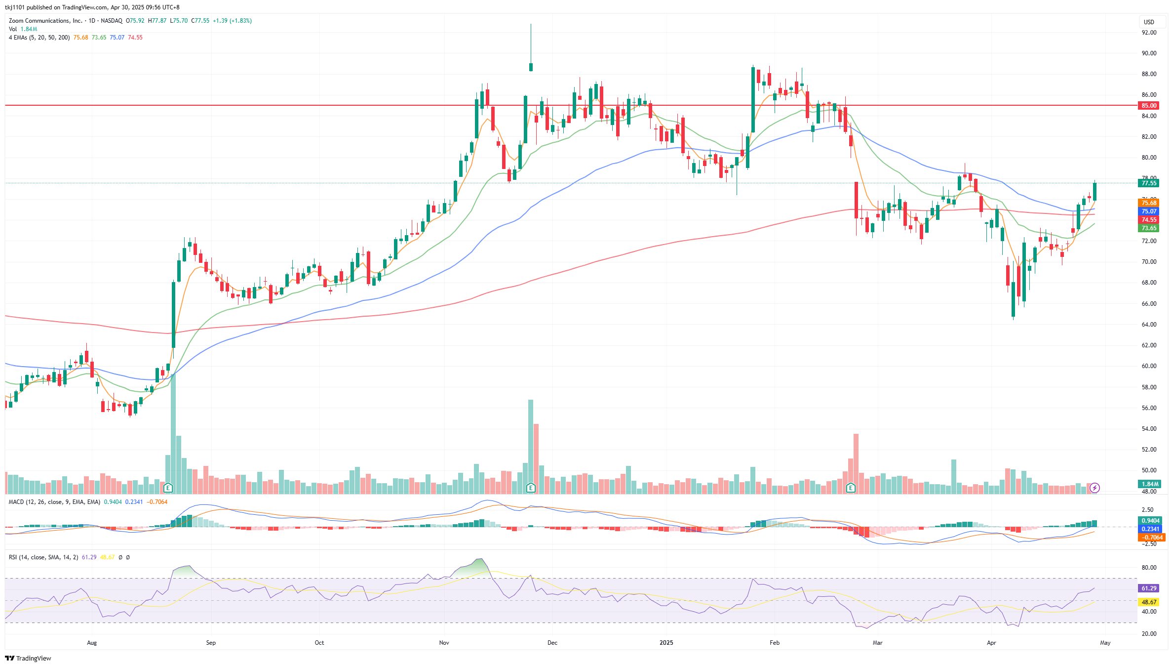Select the blue 75.07 EMA axis tag
Viewport: 1173px width, 667px height.
pos(1149,211)
